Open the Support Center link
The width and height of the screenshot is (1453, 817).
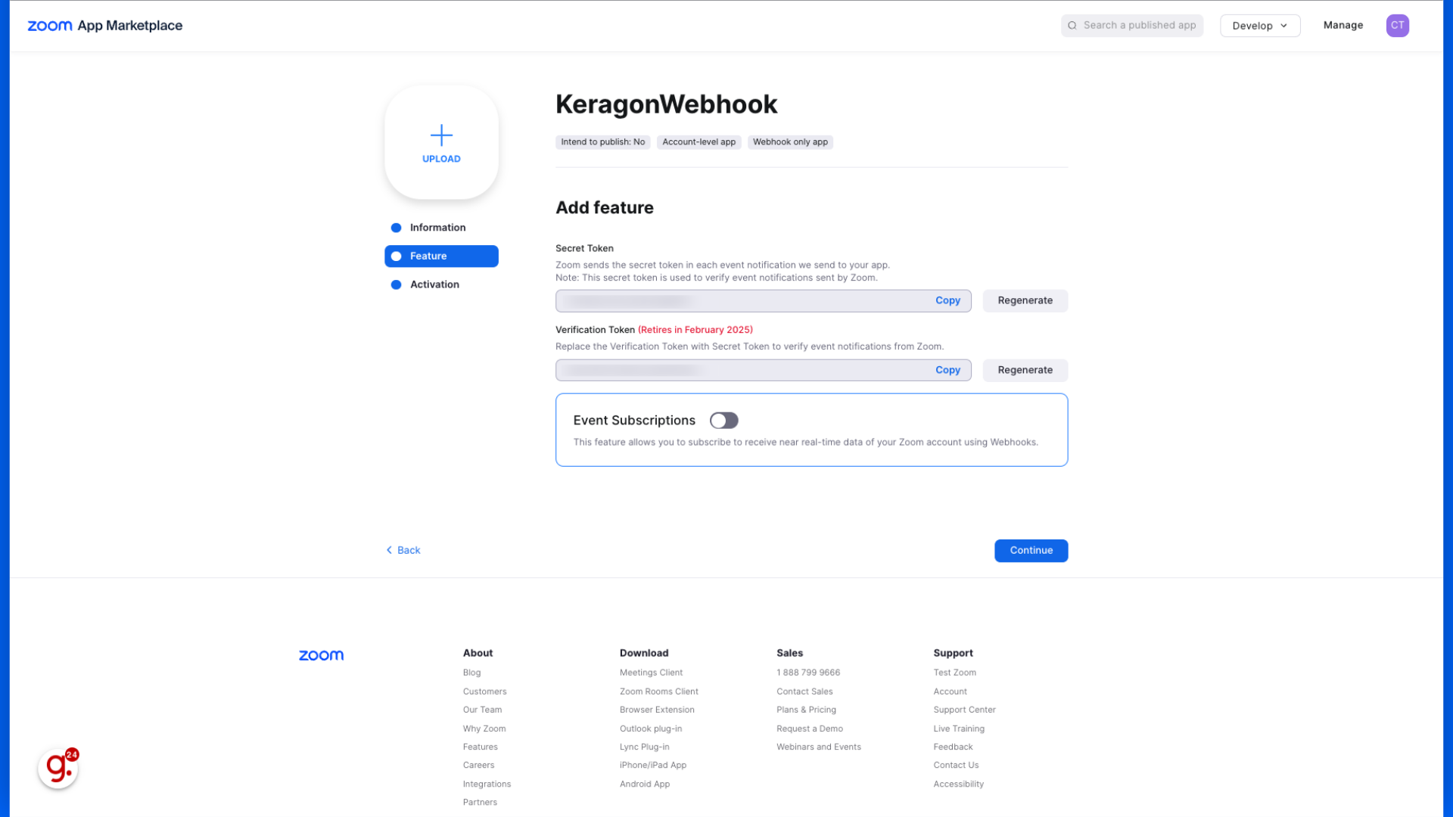point(964,710)
